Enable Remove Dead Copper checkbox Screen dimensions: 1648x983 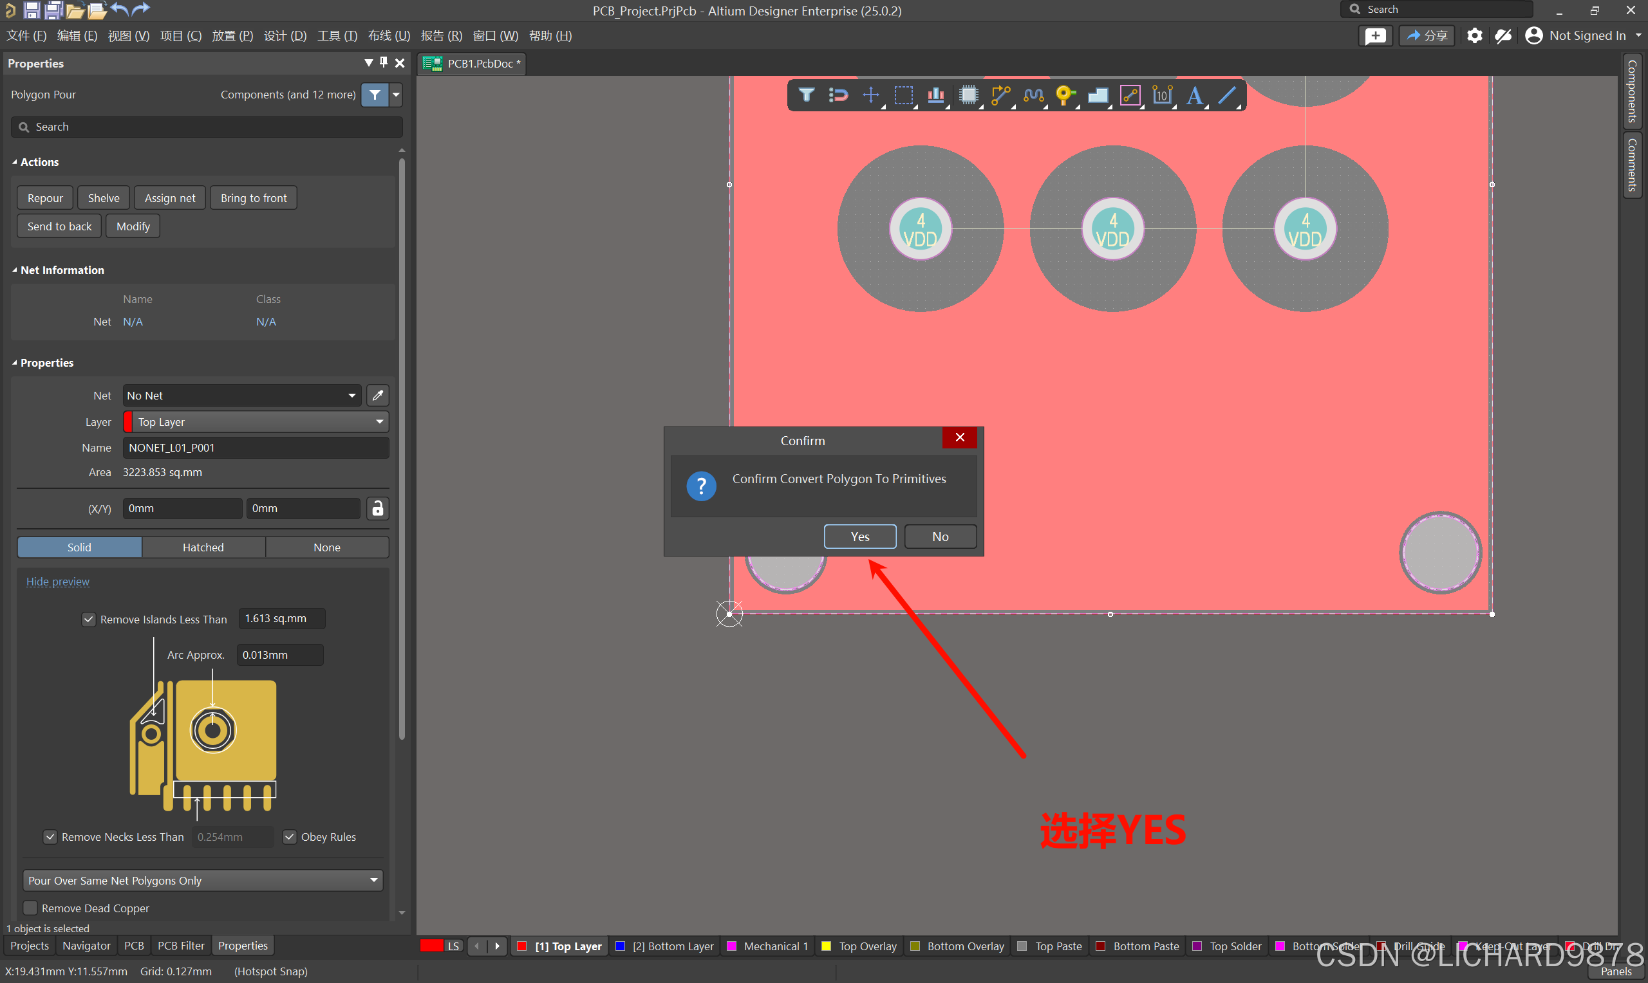(30, 908)
